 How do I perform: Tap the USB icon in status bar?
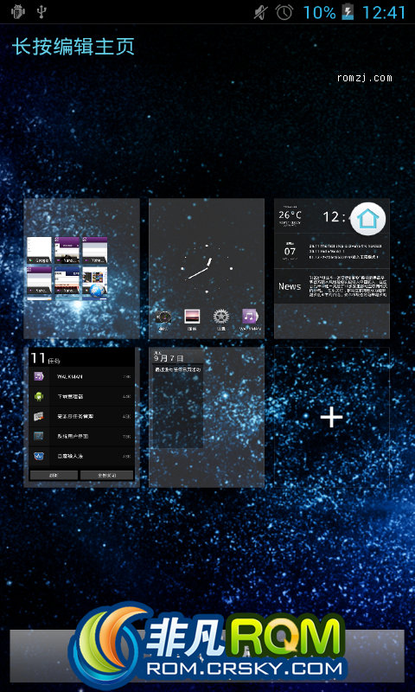41,12
